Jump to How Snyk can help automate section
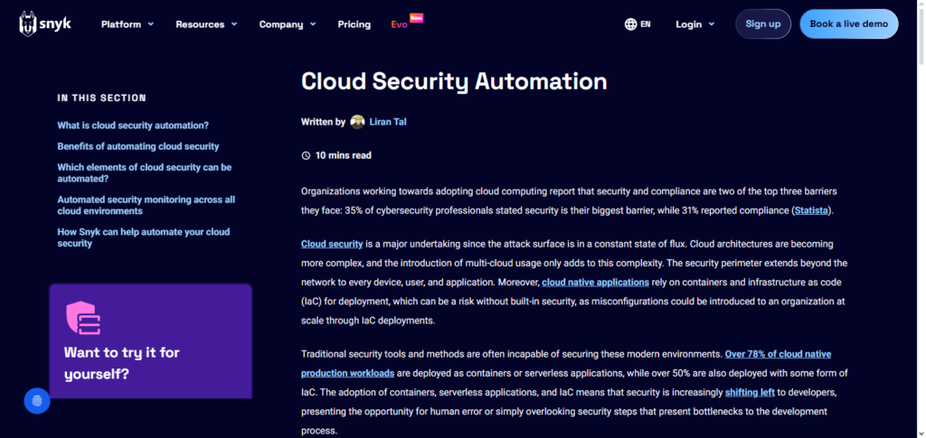 144,238
